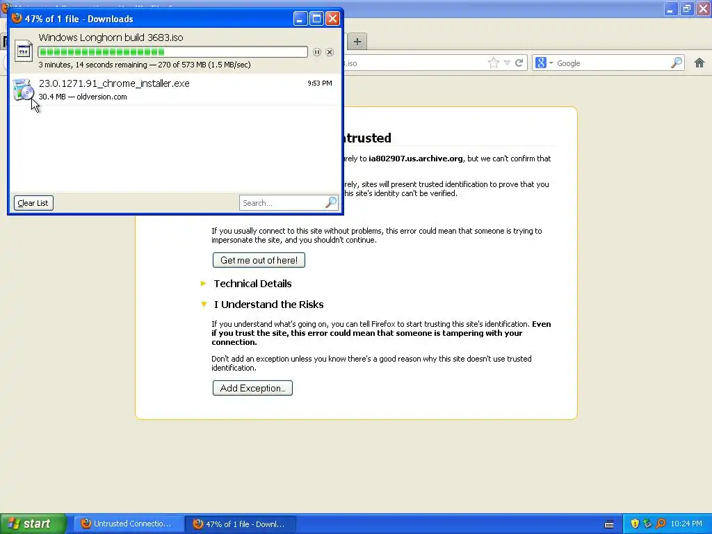Pause the Windows Longhorn ISO download
Screen dimensions: 712x534
click(317, 52)
